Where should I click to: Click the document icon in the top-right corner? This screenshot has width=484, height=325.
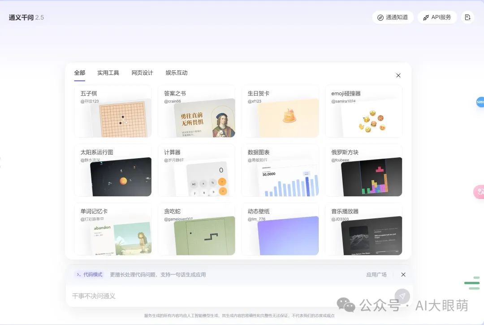pyautogui.click(x=467, y=17)
